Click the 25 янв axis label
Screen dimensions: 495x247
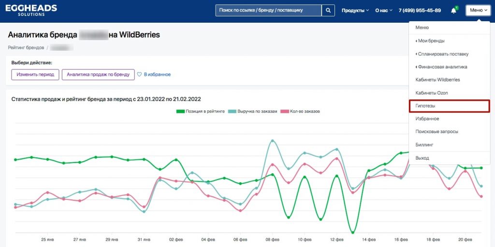[48, 239]
